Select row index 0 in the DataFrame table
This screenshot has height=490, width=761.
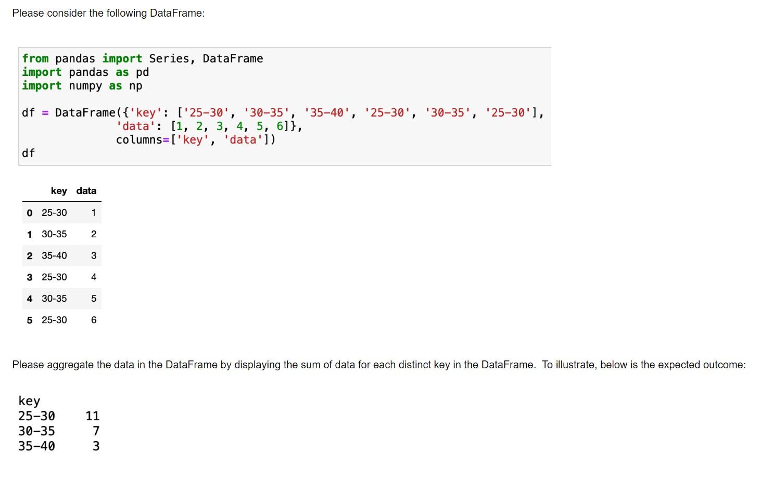29,213
